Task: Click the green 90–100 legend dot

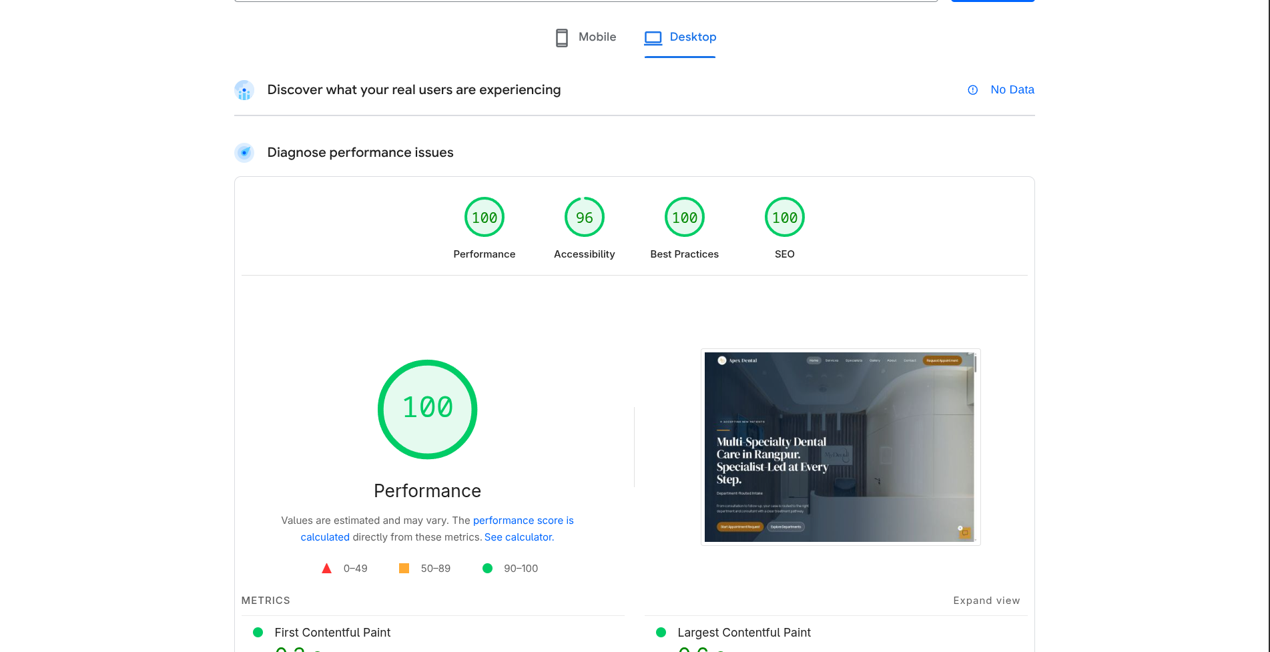Action: tap(488, 568)
